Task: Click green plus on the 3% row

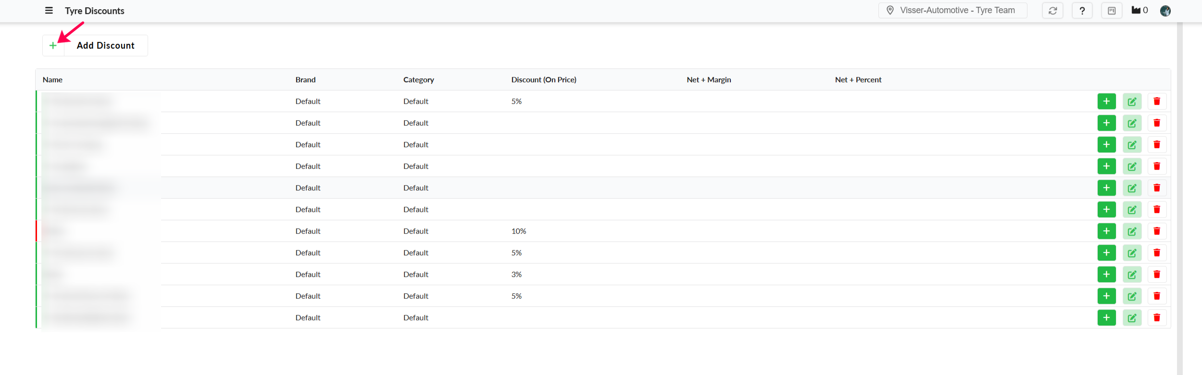Action: point(1106,275)
